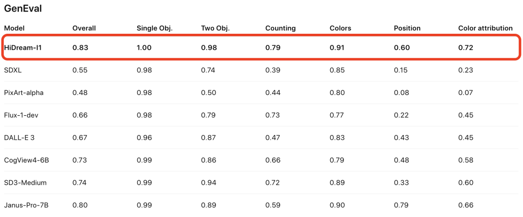Select Janus-Pro-7B position score 0.79
Screen dimensions: 523x217
pyautogui.click(x=401, y=205)
